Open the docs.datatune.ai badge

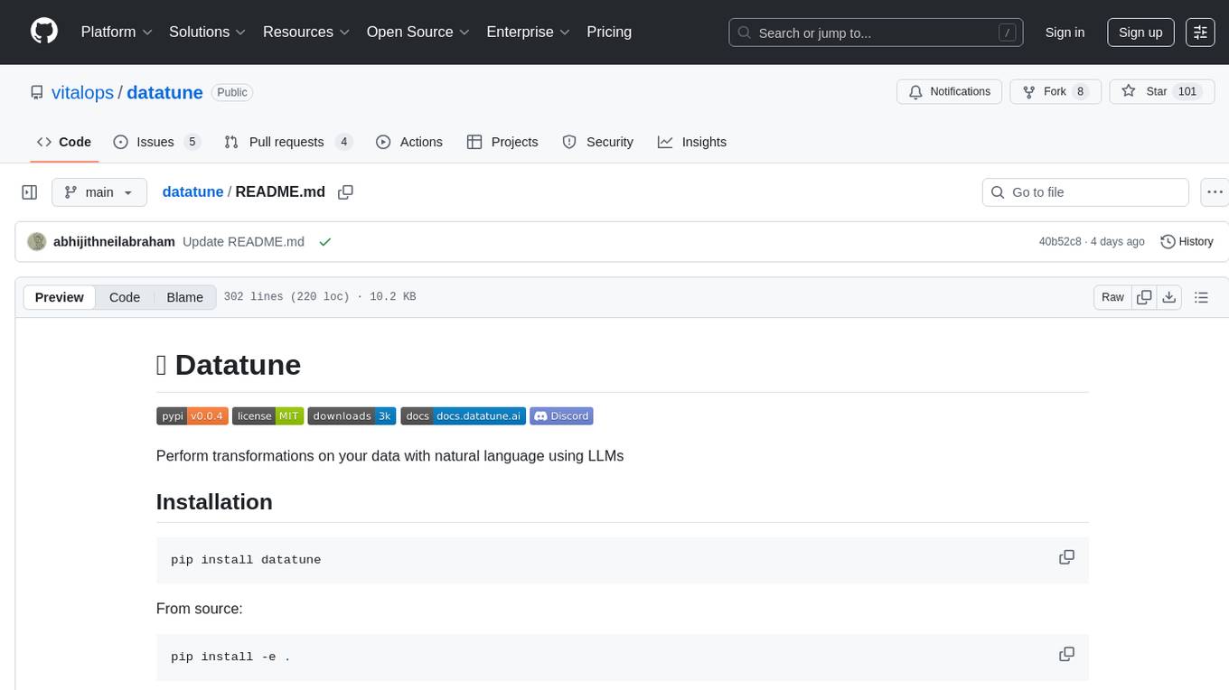pyautogui.click(x=464, y=415)
